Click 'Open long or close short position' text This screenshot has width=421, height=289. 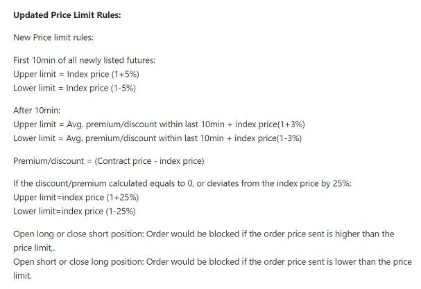click(78, 234)
